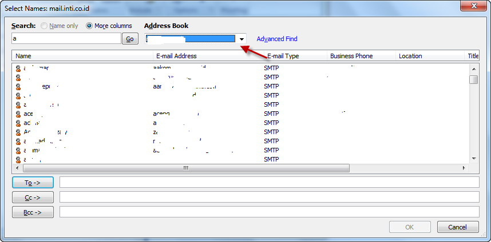This screenshot has width=491, height=242.
Task: Open the Address Book dropdown list
Action: [x=241, y=39]
